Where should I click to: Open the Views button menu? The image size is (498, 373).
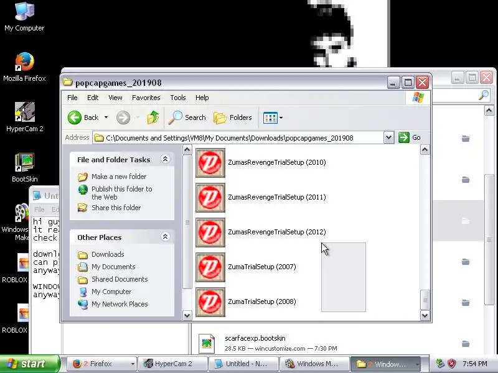[x=273, y=117]
